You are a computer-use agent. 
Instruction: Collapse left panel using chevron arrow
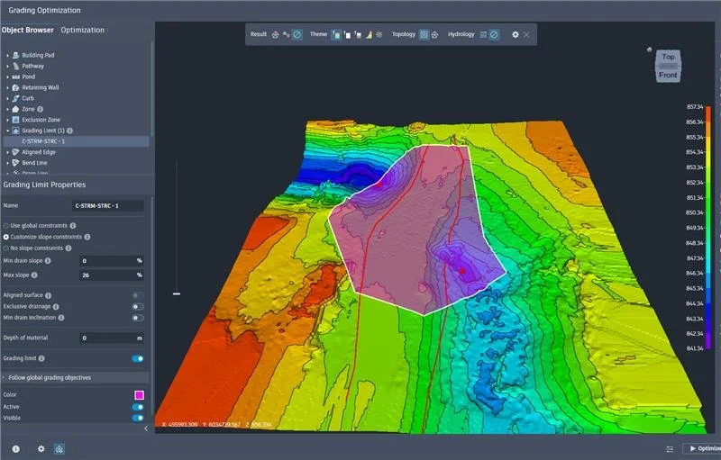pyautogui.click(x=146, y=428)
